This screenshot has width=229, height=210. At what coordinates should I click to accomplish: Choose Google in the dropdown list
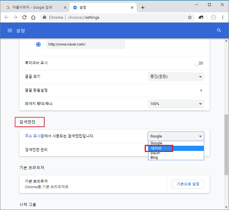point(176,143)
